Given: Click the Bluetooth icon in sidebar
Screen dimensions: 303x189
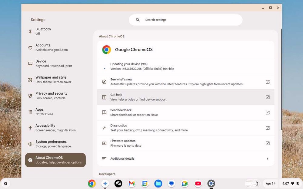Looking at the screenshot, I should 30,31.
